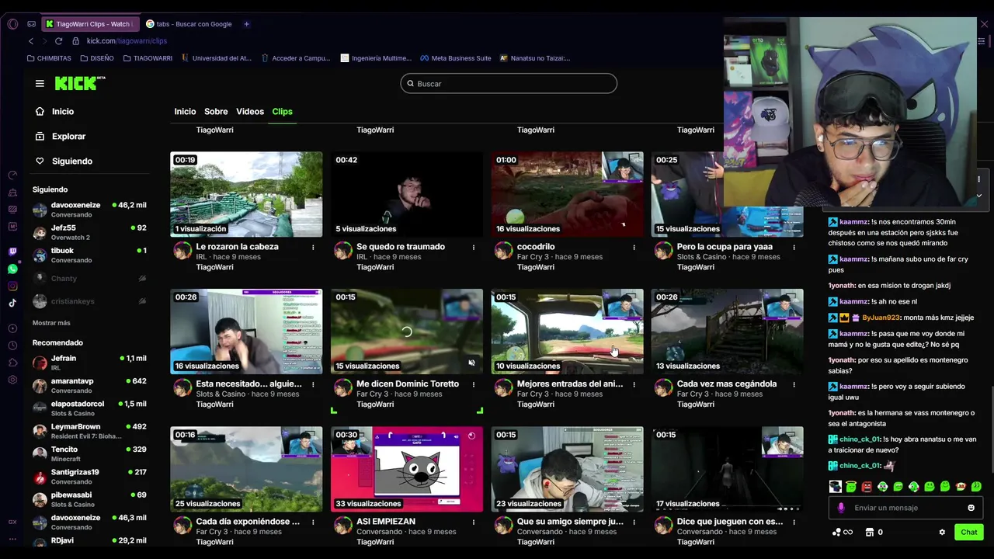Open a new browser tab

[246, 24]
